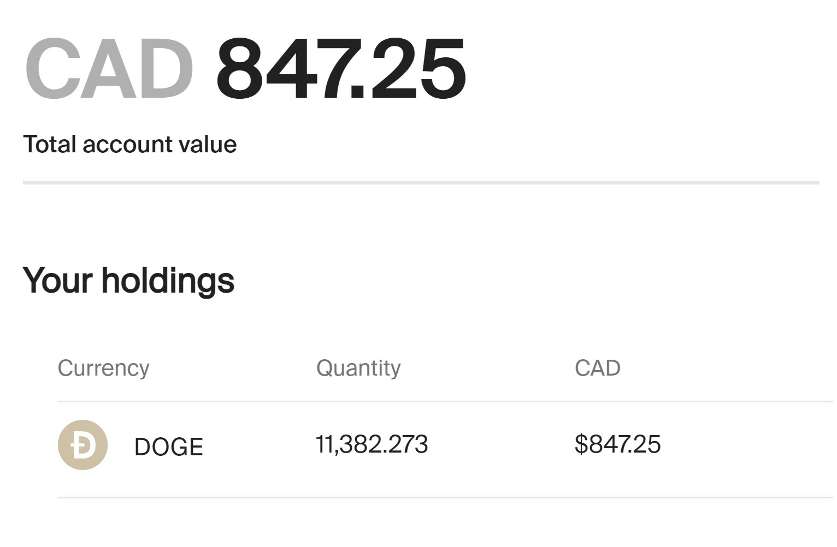Select the DOGE currency name
The height and width of the screenshot is (547, 837).
[168, 447]
